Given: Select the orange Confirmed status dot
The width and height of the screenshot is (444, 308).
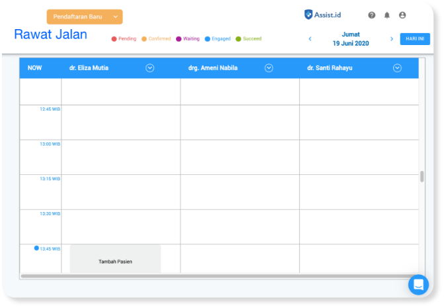Looking at the screenshot, I should coord(144,39).
